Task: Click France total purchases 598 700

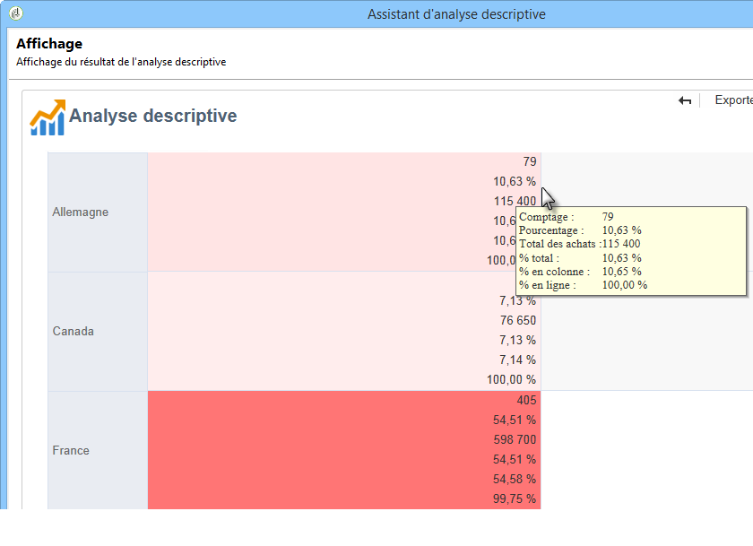Action: 515,439
